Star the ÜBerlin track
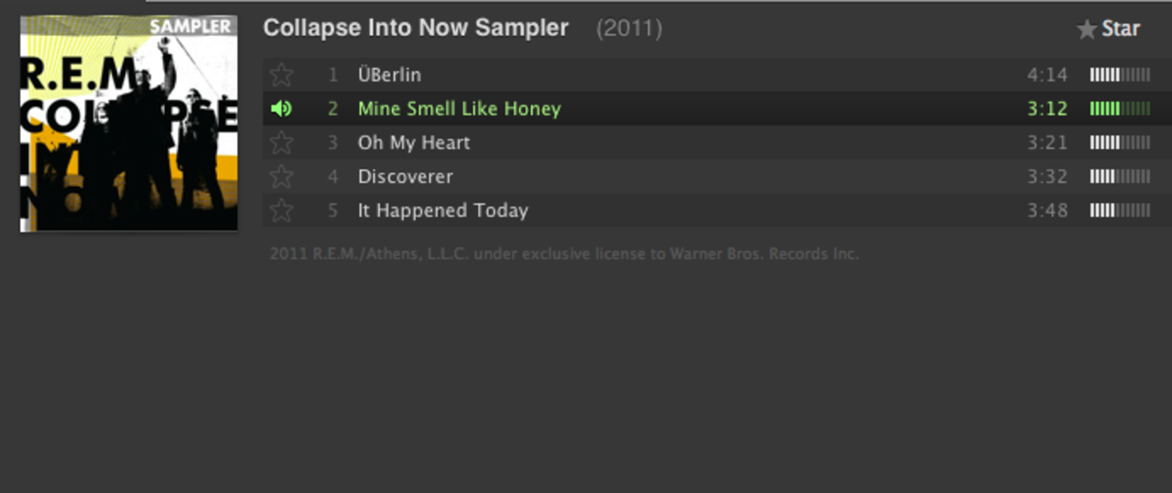Viewport: 1172px width, 493px height. 282,75
